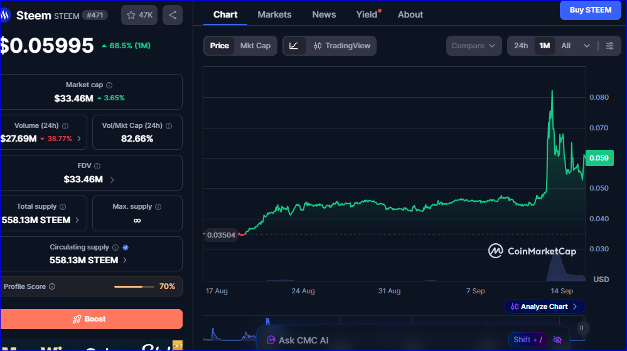This screenshot has width=627, height=351.
Task: Click the $33.46M market cap value
Action: pyautogui.click(x=73, y=98)
